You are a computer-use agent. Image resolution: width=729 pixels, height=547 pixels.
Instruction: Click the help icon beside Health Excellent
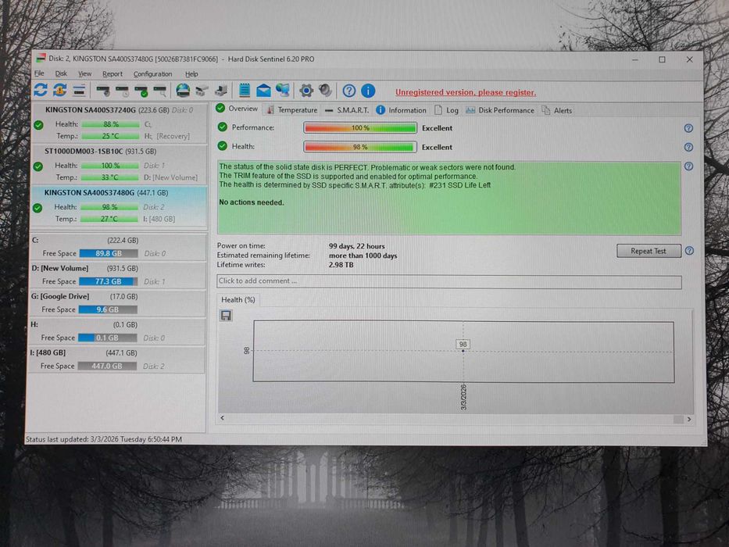pyautogui.click(x=688, y=148)
